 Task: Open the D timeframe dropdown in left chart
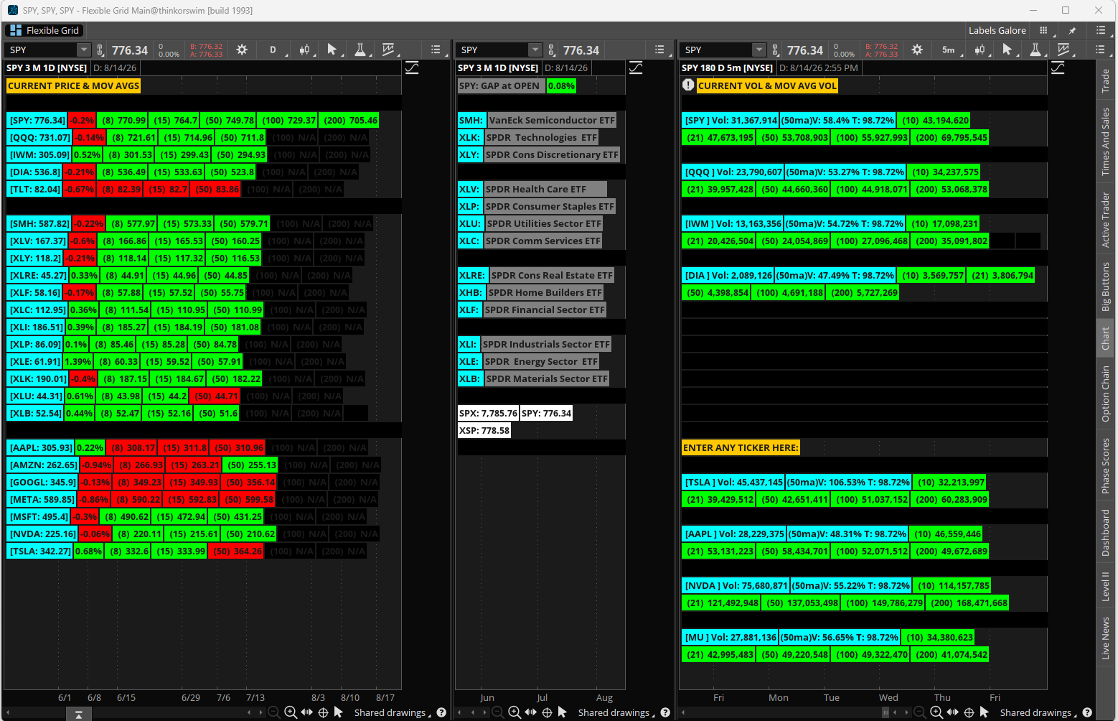point(274,50)
